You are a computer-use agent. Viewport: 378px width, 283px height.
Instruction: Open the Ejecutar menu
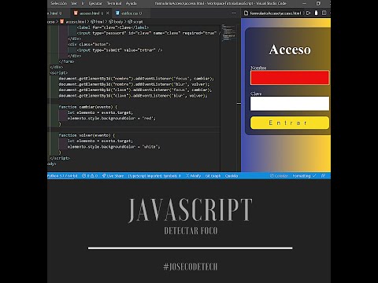point(95,3)
